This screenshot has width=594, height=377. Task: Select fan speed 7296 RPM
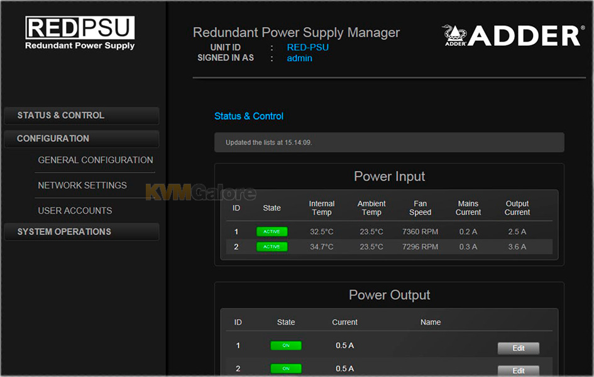pos(420,247)
